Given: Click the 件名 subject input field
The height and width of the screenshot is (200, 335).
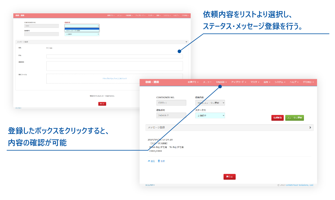Looking at the screenshot, I should tap(114, 56).
